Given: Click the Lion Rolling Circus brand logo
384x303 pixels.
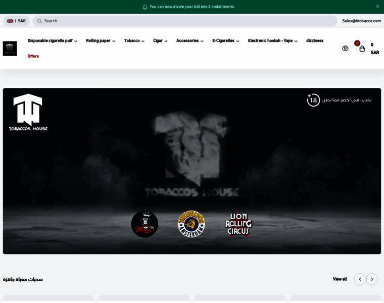Looking at the screenshot, I should pos(238,224).
